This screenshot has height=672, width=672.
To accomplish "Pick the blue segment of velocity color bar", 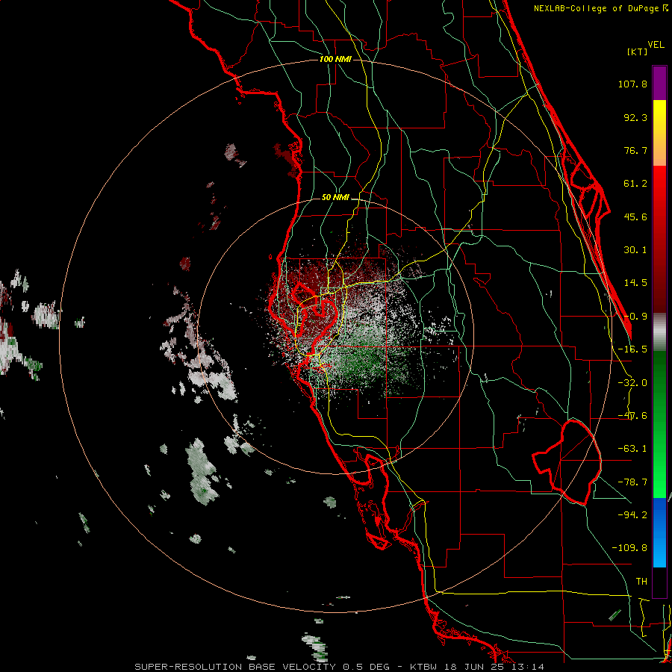I will [659, 532].
